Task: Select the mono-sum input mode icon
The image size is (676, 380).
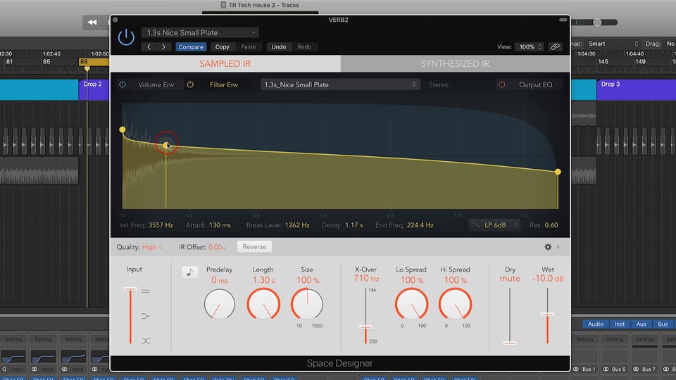Action: tap(146, 316)
